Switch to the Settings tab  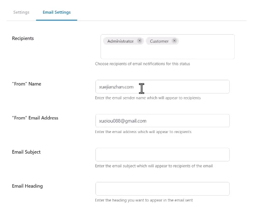point(21,12)
